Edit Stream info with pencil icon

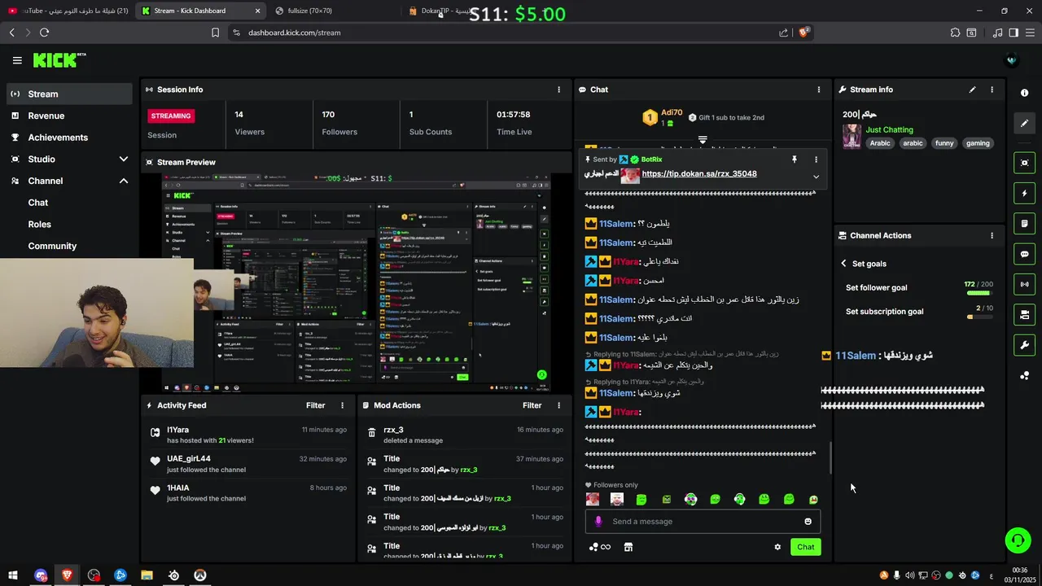pos(972,90)
